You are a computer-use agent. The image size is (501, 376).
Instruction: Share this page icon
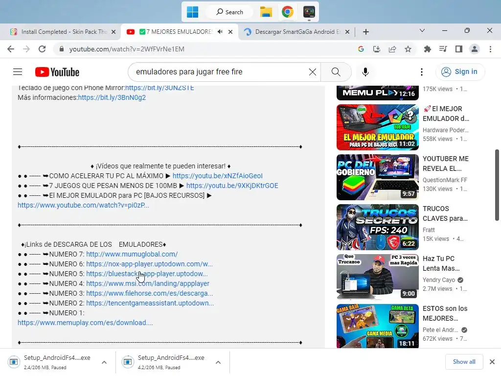coord(392,49)
